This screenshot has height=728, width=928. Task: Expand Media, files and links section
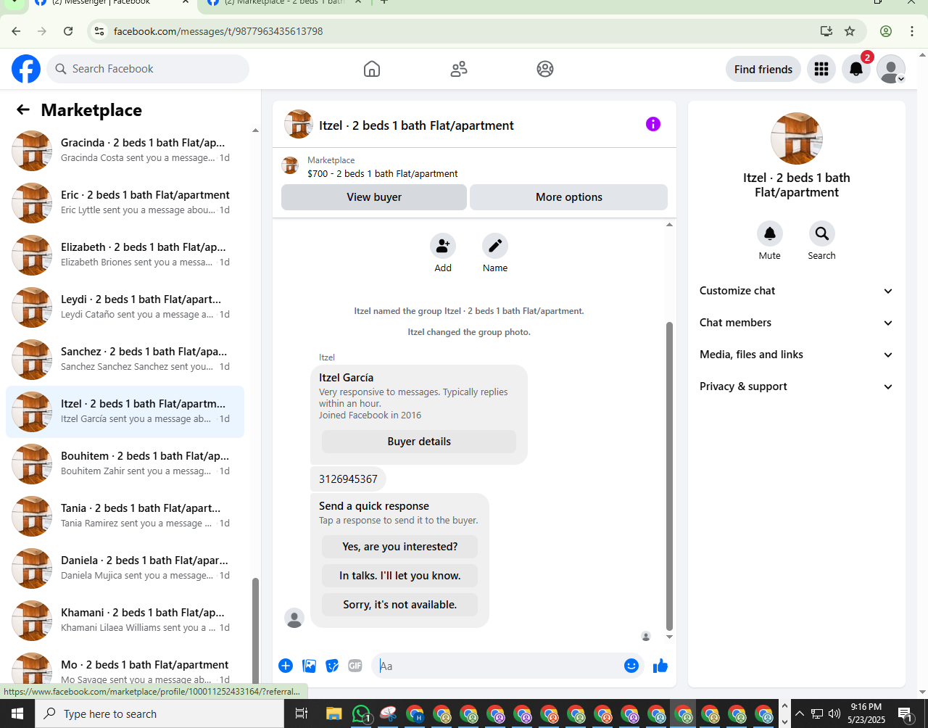pos(796,355)
